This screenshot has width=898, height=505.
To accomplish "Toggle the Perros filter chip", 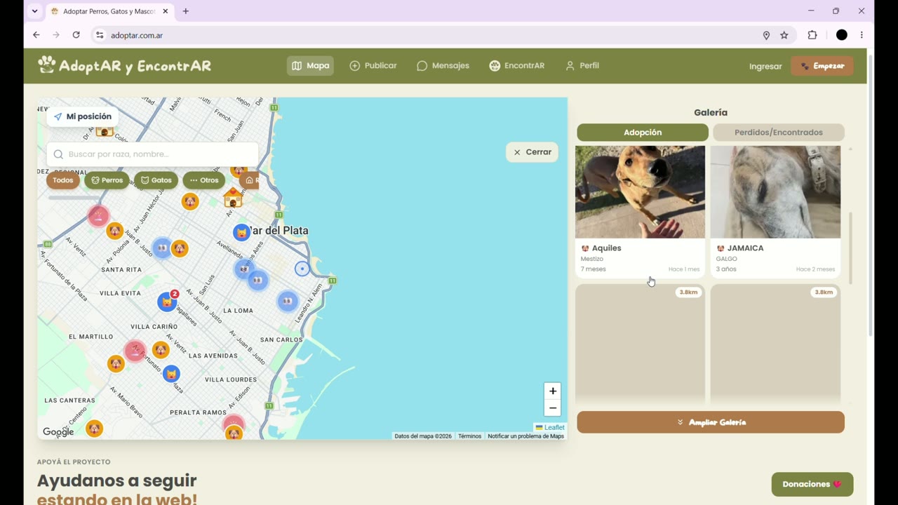I will tap(107, 180).
